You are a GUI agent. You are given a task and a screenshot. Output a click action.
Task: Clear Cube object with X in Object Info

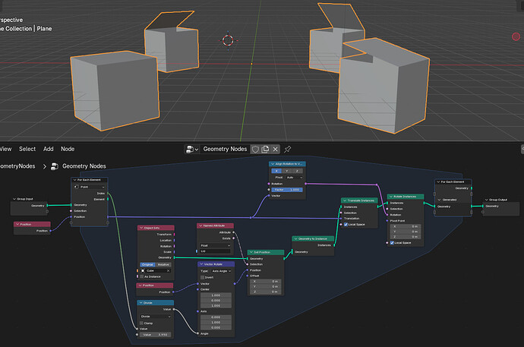point(168,271)
